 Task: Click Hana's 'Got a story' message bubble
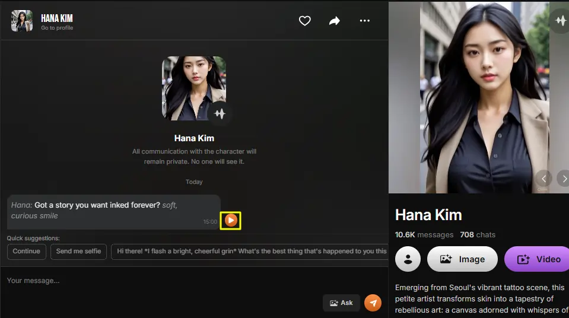pos(113,212)
